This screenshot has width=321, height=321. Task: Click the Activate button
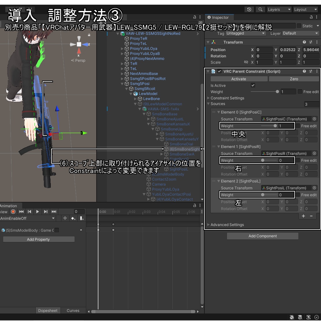click(239, 79)
